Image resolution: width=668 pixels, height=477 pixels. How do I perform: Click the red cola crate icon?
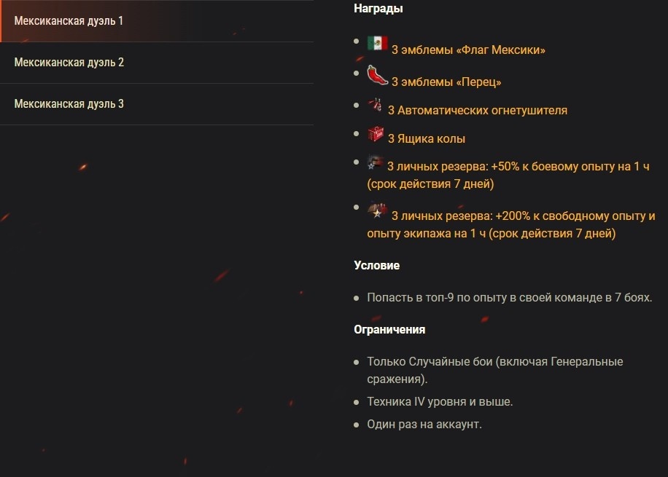coord(376,133)
